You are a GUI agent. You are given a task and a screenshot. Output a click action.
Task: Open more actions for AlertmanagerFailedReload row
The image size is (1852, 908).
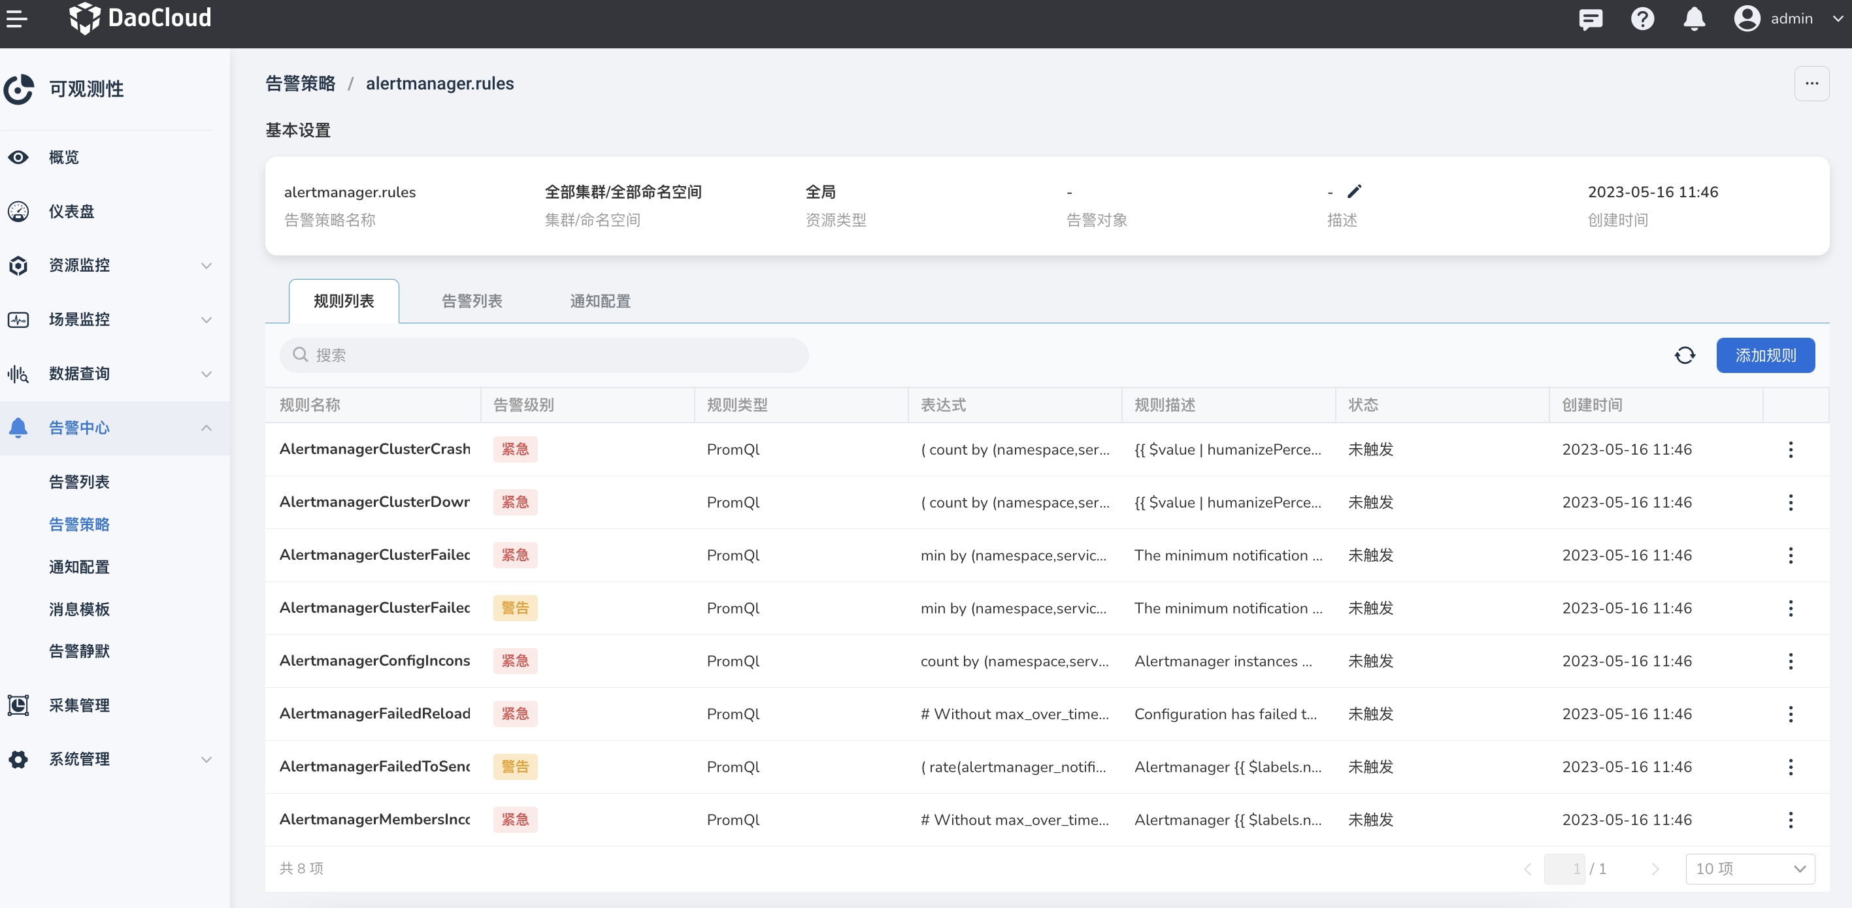1790,714
